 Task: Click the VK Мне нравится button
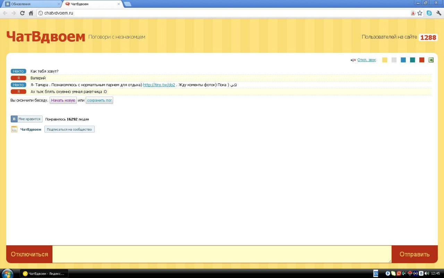coord(27,119)
